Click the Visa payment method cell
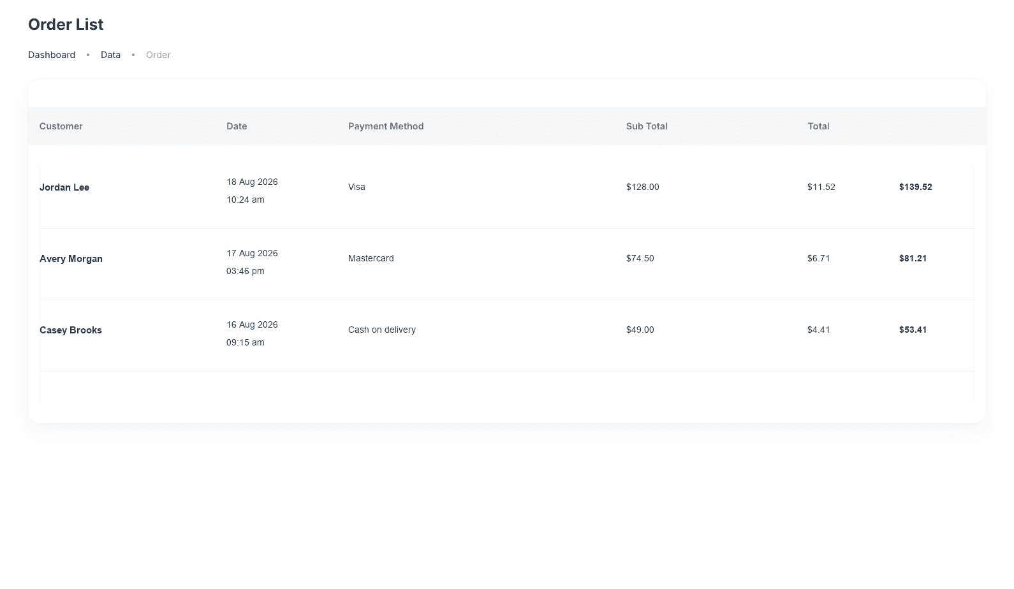The image size is (1014, 589). [x=356, y=187]
